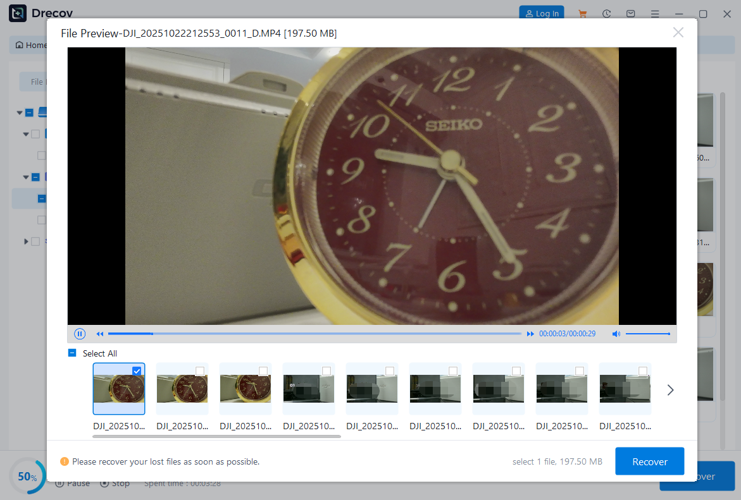Image resolution: width=741 pixels, height=500 pixels.
Task: Uncheck the first clock video thumbnail checkbox
Action: pos(137,371)
